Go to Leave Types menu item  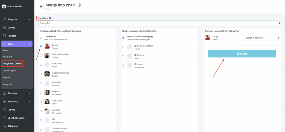pos(9,71)
